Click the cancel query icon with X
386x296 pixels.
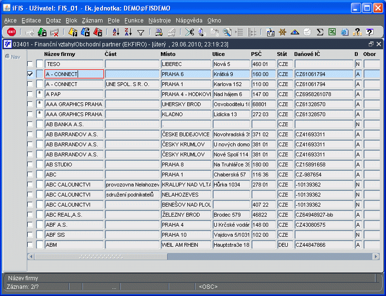(98, 32)
